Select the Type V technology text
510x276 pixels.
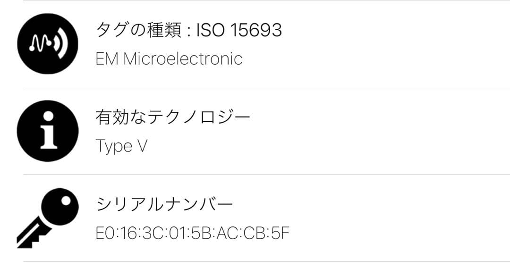[x=121, y=146]
